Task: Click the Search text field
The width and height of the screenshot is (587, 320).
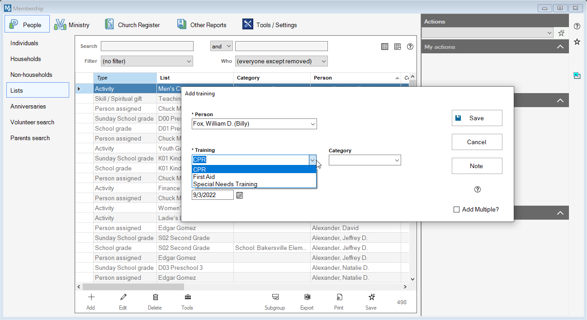Action: click(x=147, y=46)
